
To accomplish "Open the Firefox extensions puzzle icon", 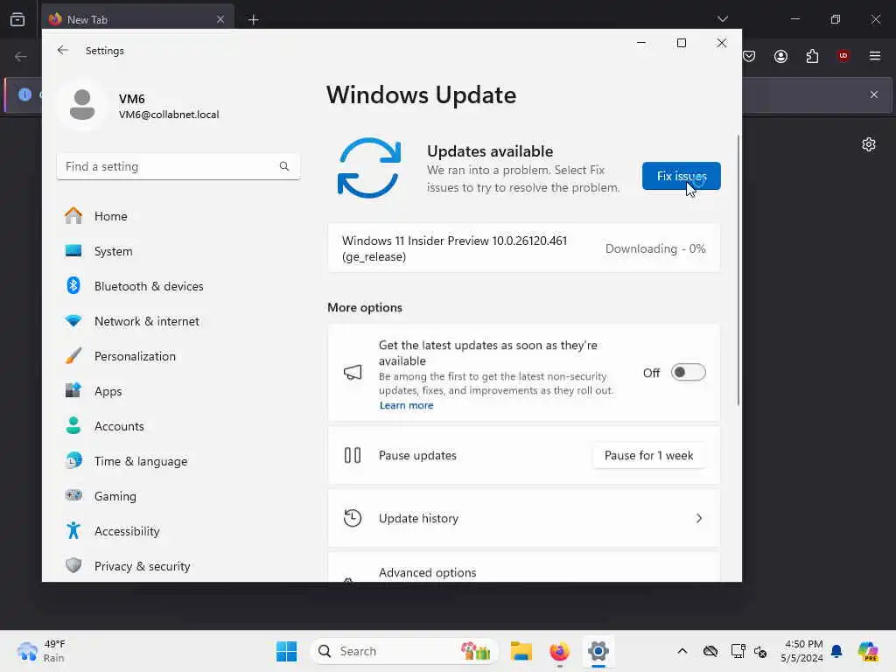I will (812, 56).
